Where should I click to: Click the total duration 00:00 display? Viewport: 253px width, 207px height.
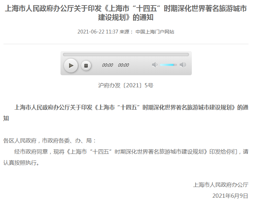123,65
